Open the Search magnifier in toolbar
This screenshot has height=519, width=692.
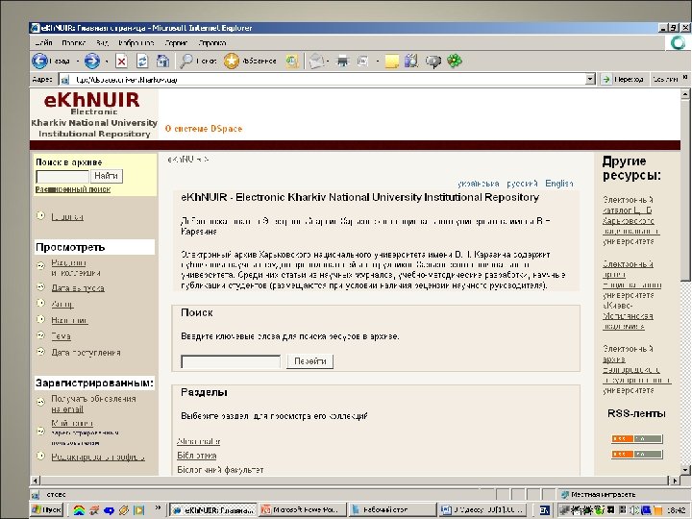click(x=186, y=61)
